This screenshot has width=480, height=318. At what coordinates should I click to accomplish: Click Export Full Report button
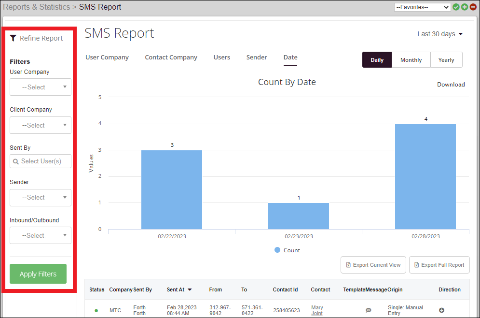pyautogui.click(x=439, y=265)
